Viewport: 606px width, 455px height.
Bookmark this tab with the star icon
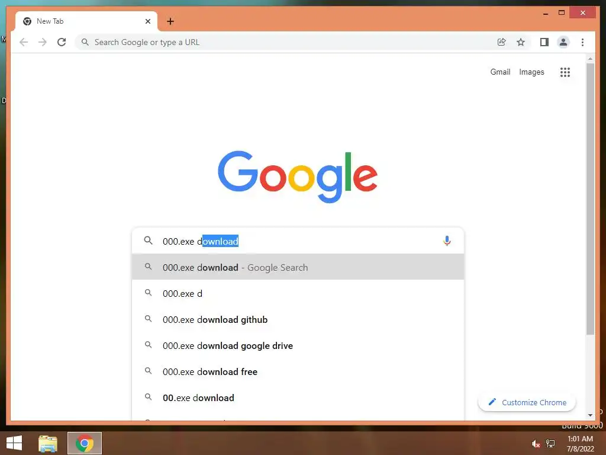pyautogui.click(x=521, y=42)
